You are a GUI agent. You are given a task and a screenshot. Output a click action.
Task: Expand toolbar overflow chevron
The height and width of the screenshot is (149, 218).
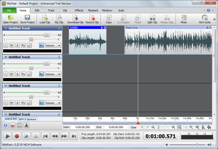[x=214, y=19]
